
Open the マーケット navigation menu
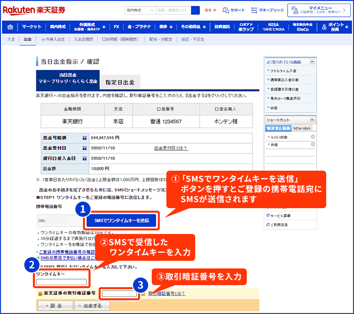(31, 27)
